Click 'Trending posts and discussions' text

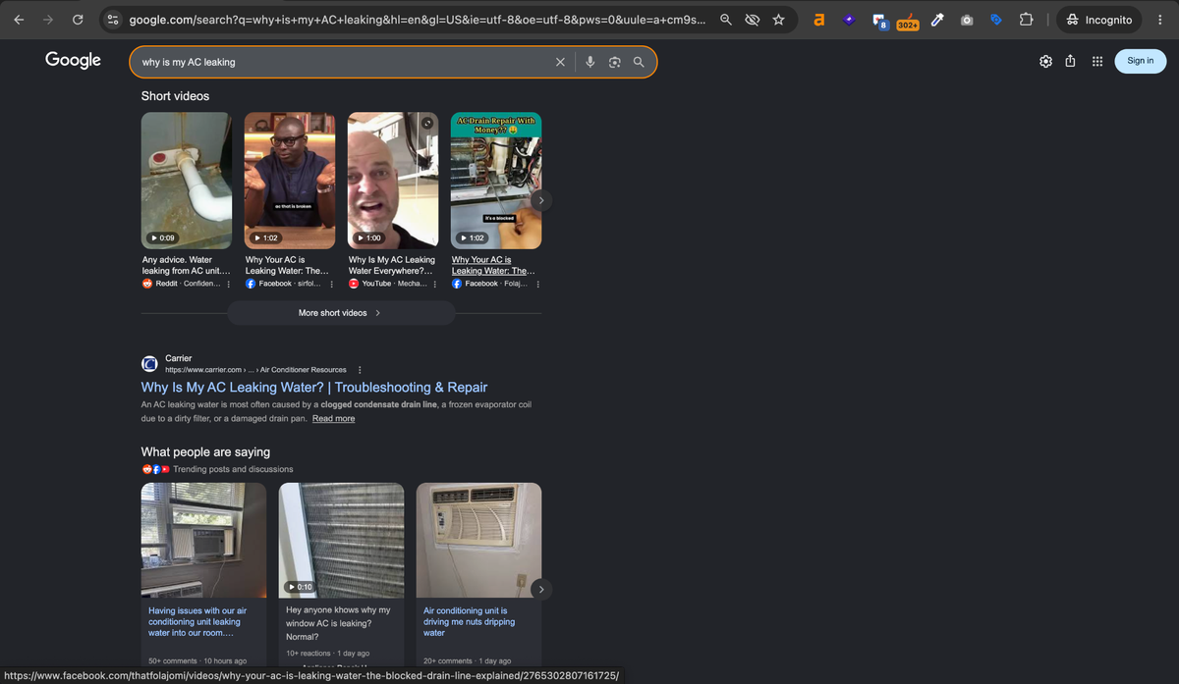233,469
